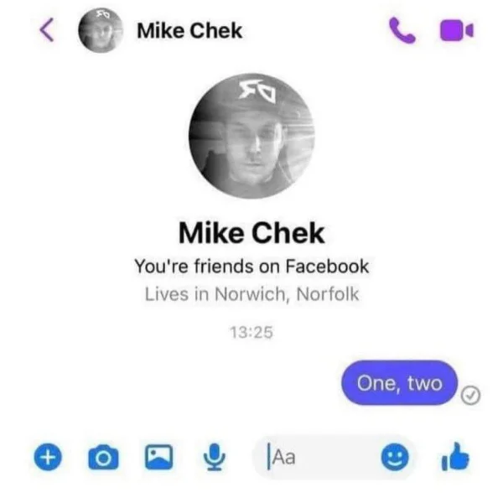Screen dimensions: 503x503
Task: Tap the large Mike Chek profile name
Action: 251,233
